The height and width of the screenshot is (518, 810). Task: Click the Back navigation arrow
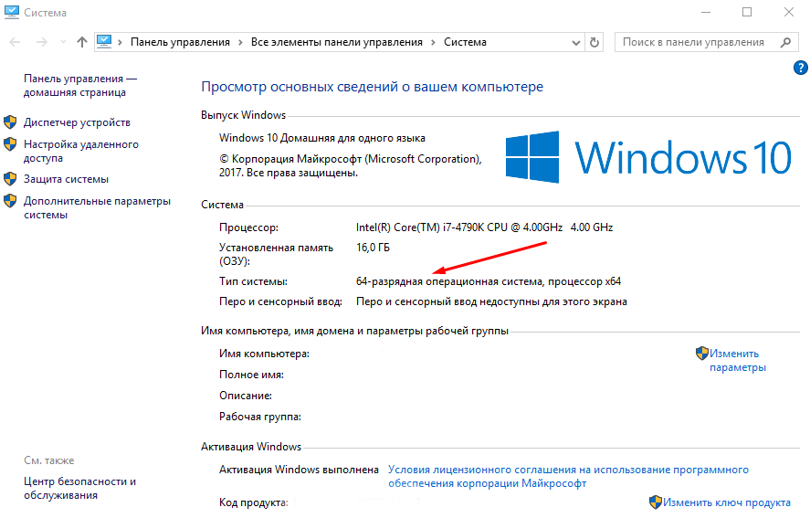click(16, 42)
